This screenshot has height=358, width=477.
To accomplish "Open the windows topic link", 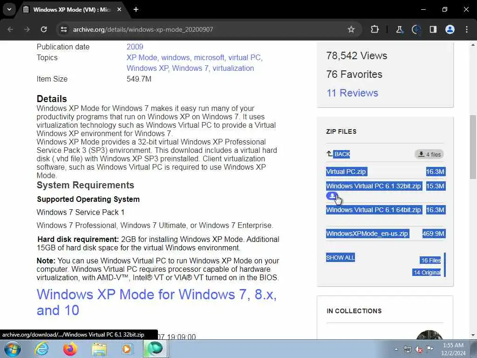I will point(175,57).
